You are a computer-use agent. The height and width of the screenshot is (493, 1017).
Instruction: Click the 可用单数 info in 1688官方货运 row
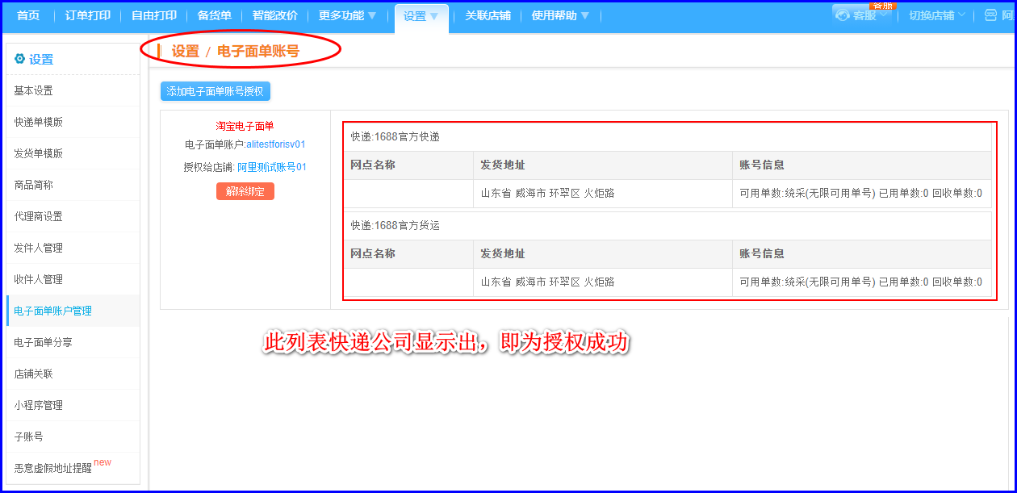[x=860, y=282]
